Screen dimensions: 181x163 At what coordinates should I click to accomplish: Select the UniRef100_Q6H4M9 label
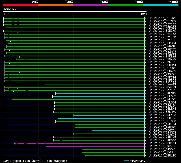162,71
